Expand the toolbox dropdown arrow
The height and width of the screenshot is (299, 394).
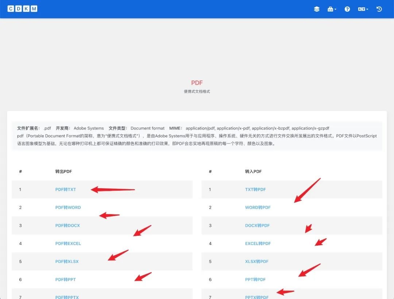click(335, 10)
